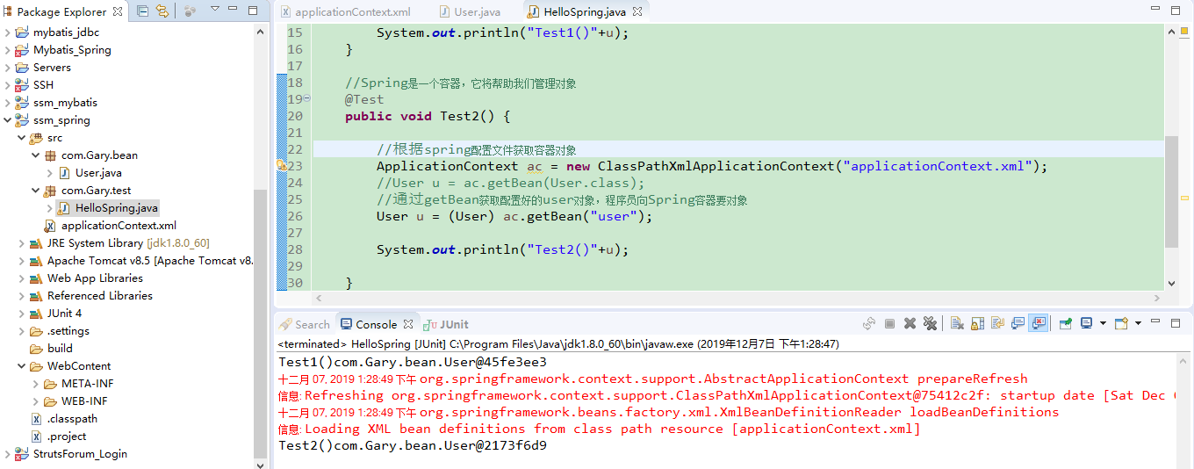The height and width of the screenshot is (469, 1194).
Task: Open Package Explorer View Menu triangle
Action: [x=215, y=11]
